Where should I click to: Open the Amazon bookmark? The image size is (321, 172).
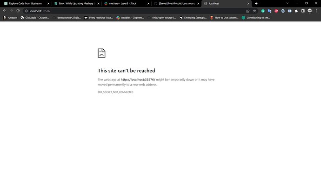[x=10, y=18]
